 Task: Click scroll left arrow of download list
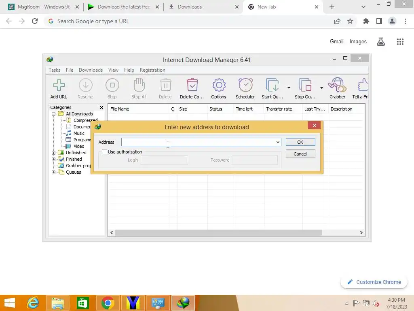112,233
